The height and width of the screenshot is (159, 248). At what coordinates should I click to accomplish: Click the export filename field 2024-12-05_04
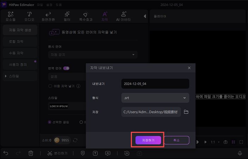[155, 84]
